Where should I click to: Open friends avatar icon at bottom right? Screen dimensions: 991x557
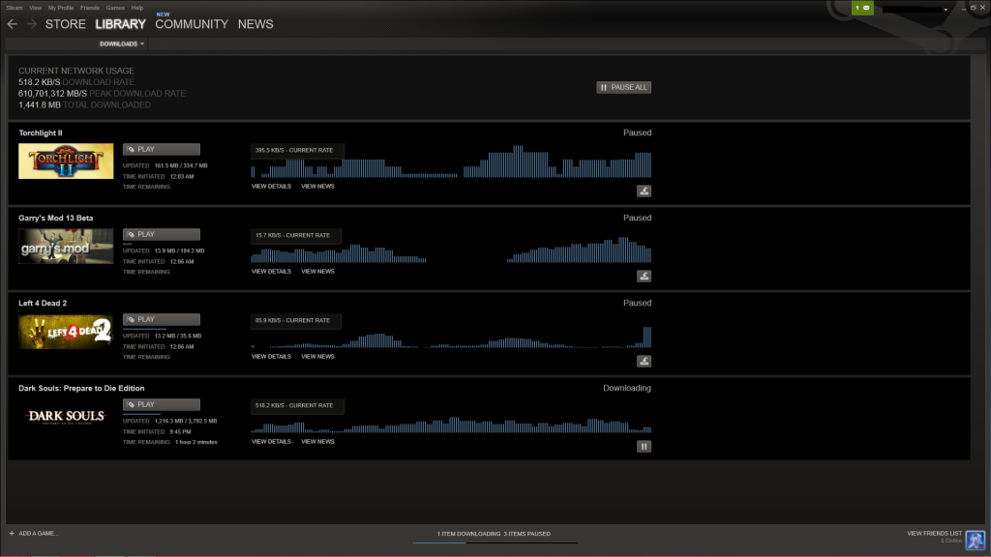(976, 541)
